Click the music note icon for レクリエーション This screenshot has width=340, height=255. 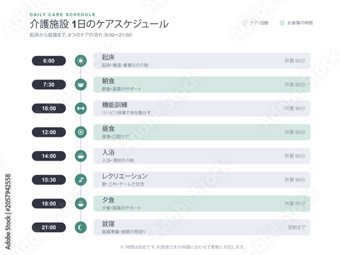coord(81,180)
